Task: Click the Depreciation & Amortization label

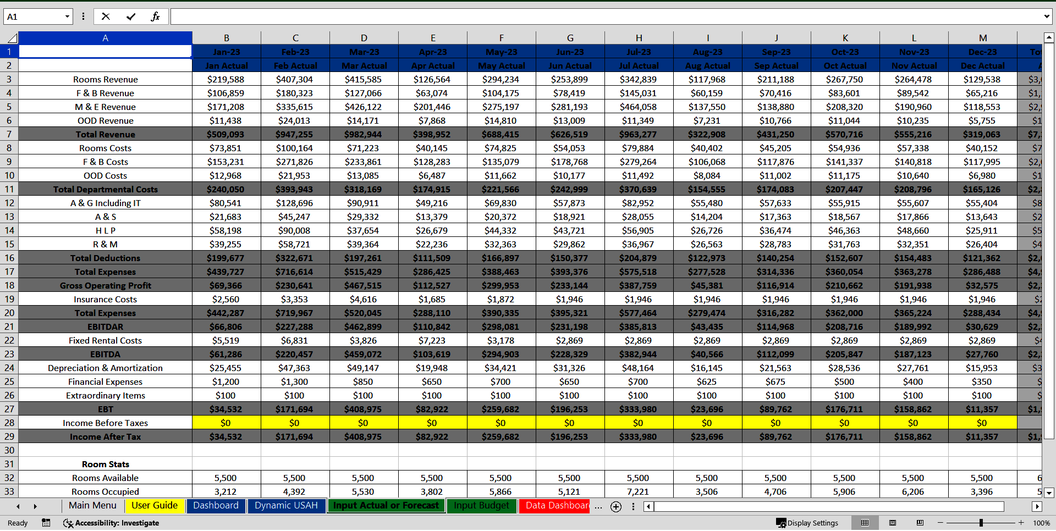Action: (106, 368)
